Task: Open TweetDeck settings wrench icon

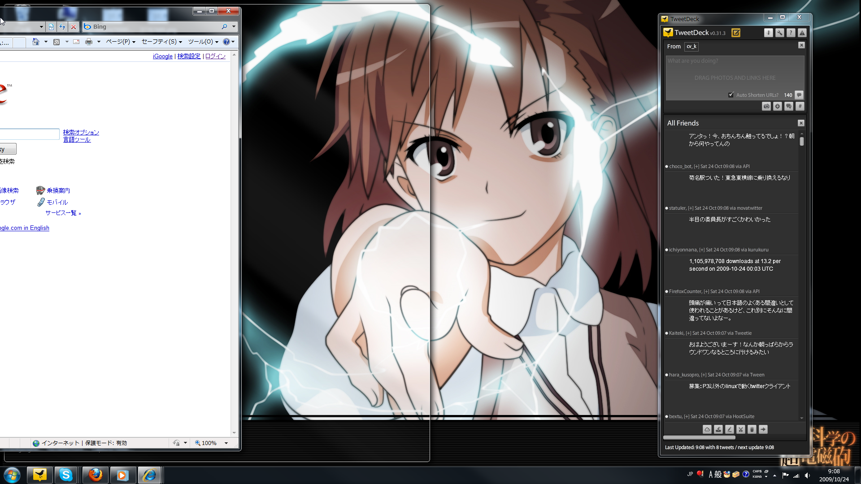Action: pyautogui.click(x=780, y=33)
